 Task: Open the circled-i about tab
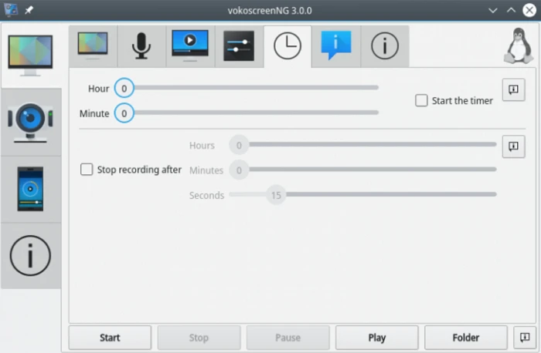tap(385, 46)
